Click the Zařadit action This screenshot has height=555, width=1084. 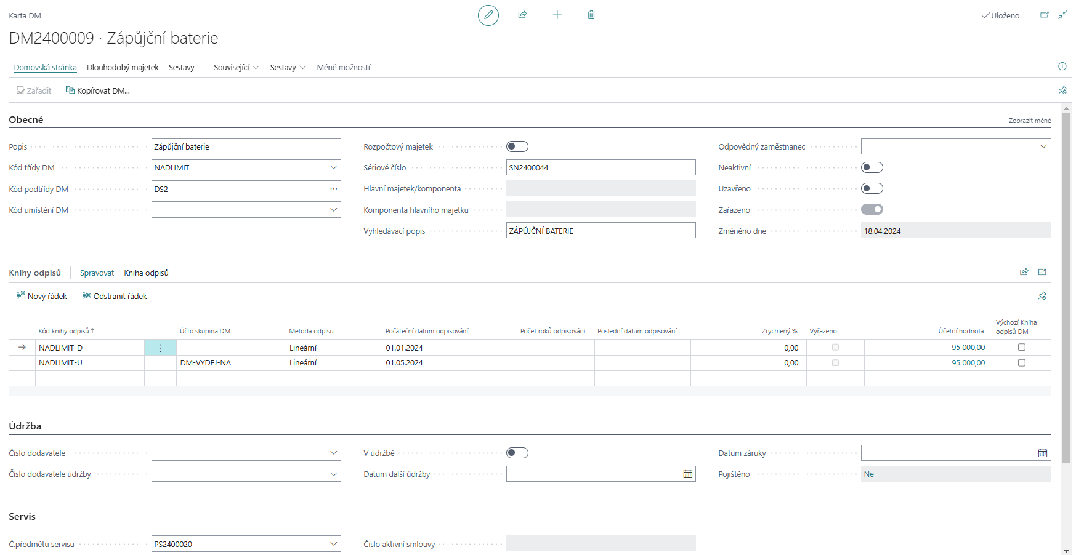34,90
